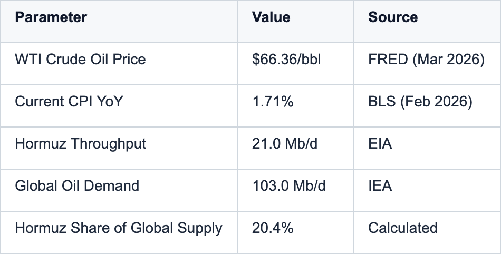Select the FRED (Mar 2026) source cell

point(426,60)
